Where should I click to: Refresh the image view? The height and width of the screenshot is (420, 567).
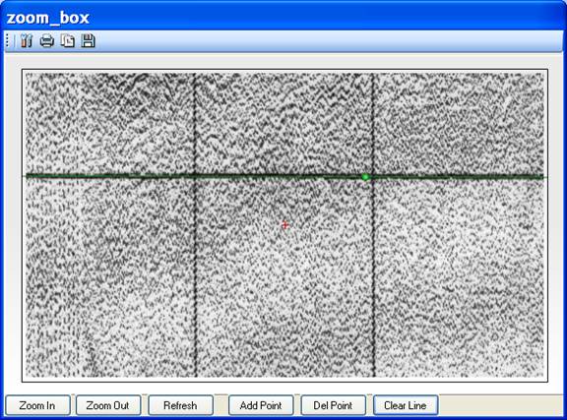[180, 405]
